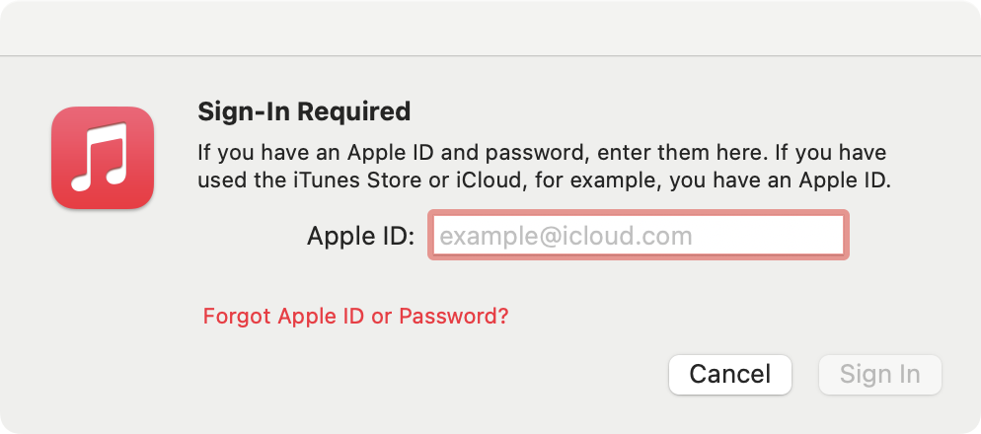Place the cursor in the red-outlined input box
Screen dimensions: 981x434
(638, 237)
